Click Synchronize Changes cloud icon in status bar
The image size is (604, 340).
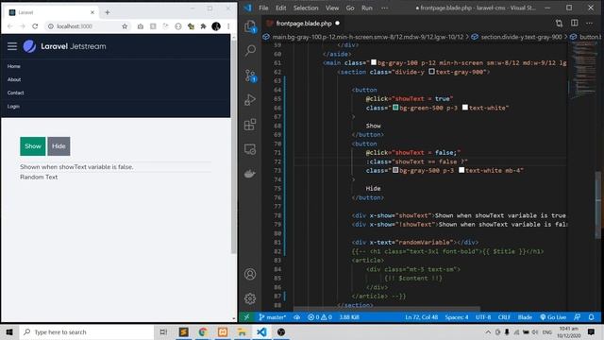[296, 317]
